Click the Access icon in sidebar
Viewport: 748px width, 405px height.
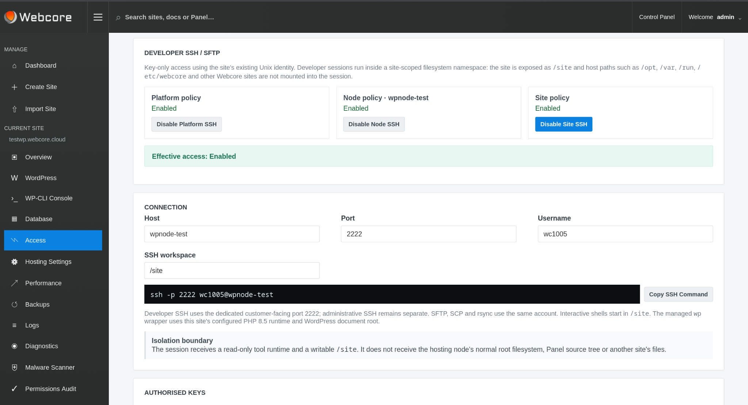pos(14,240)
